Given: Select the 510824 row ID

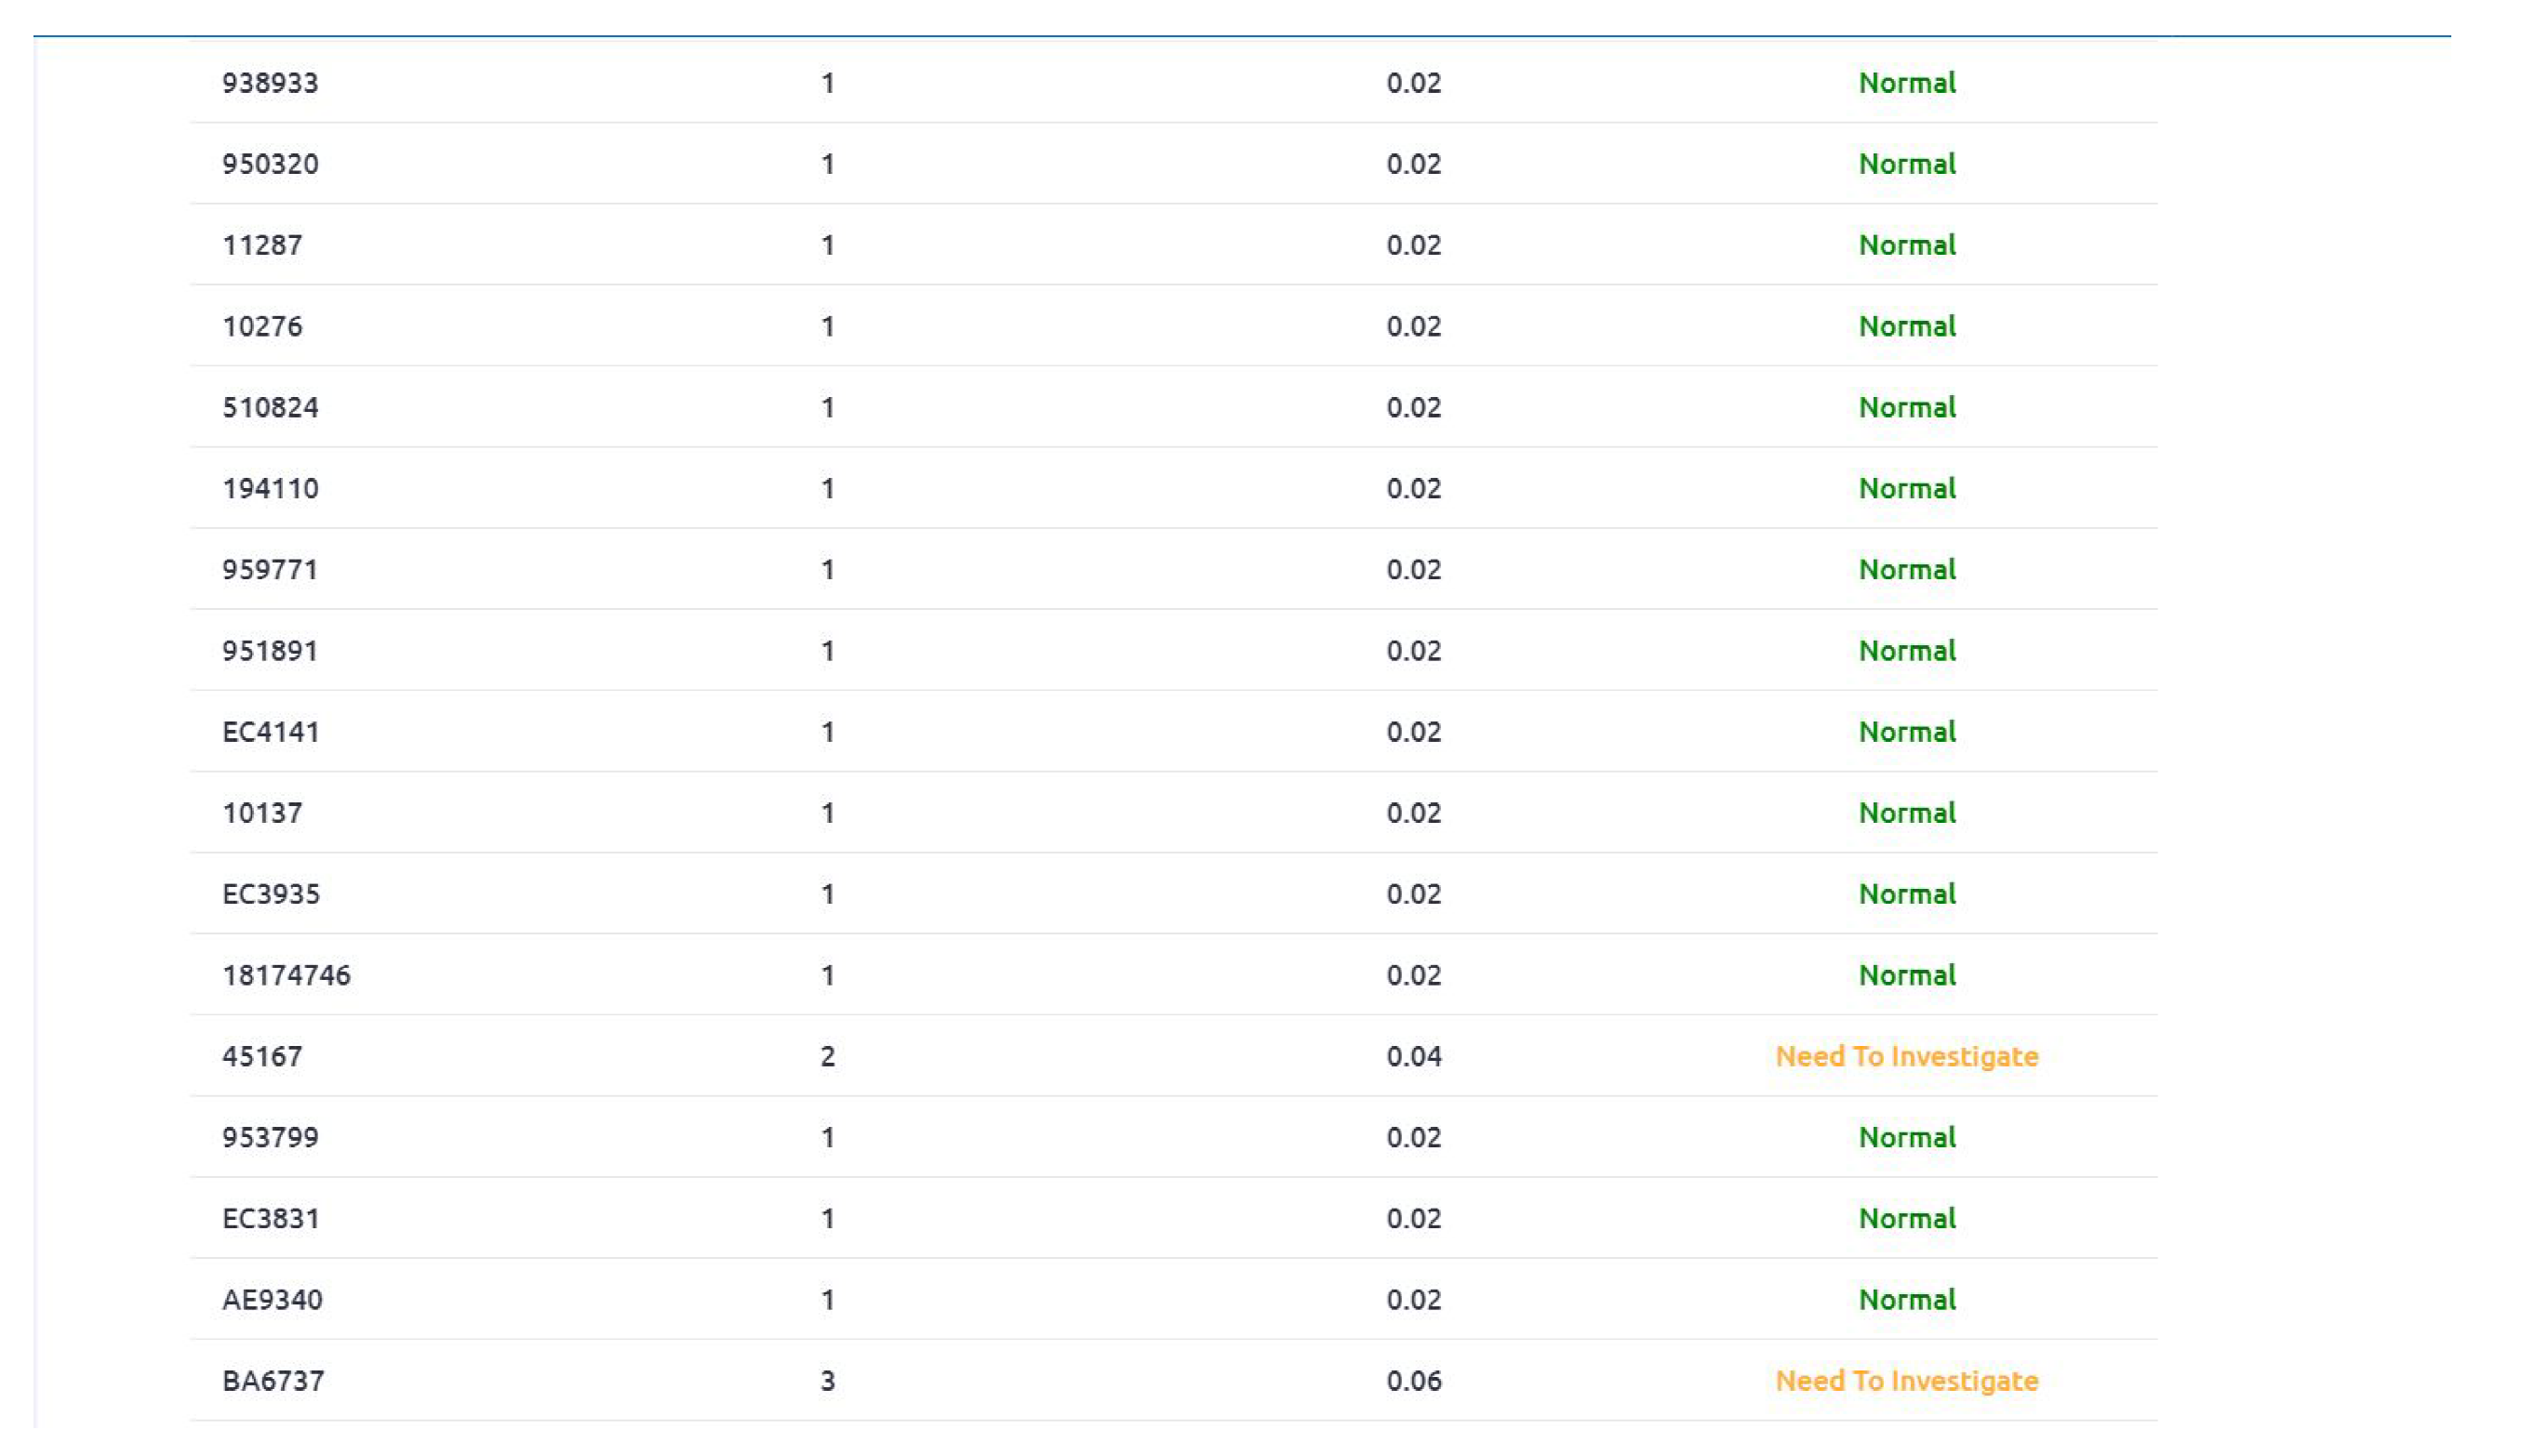Looking at the screenshot, I should coord(270,407).
